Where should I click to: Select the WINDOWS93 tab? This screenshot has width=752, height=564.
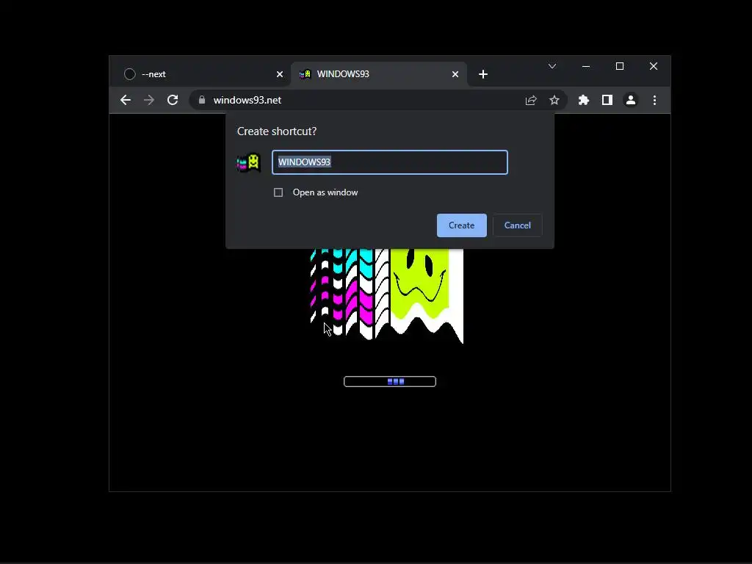(378, 74)
